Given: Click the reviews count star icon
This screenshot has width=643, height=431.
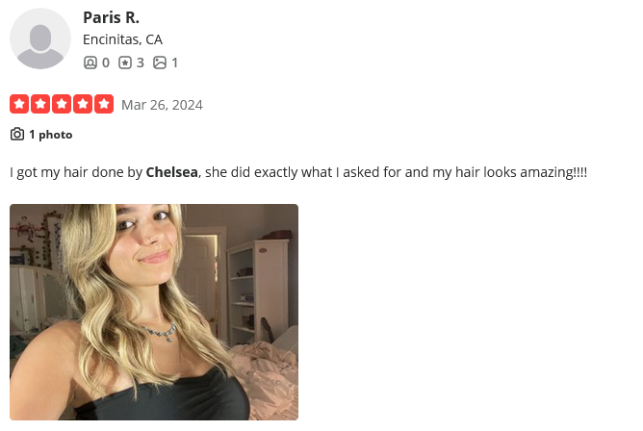Looking at the screenshot, I should tap(125, 63).
